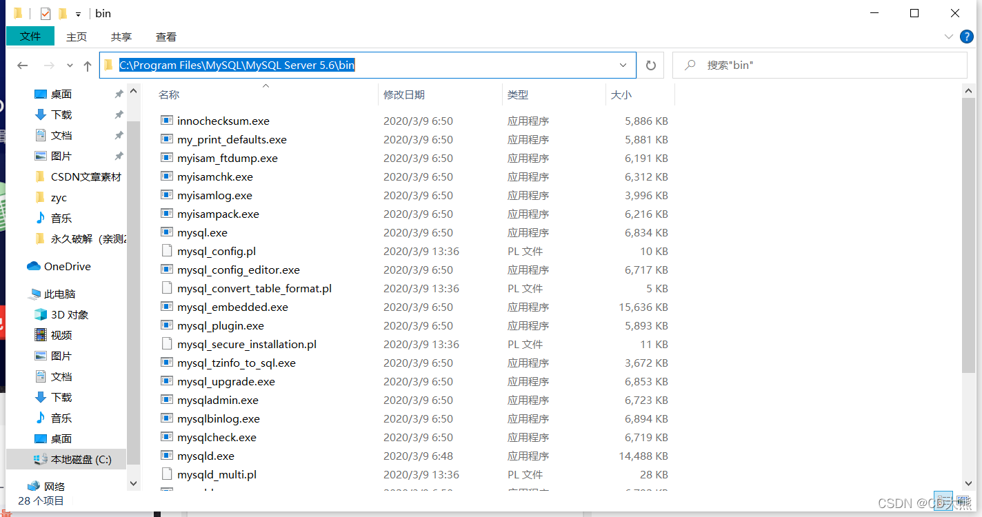Screen dimensions: 982x517
Task: Open the zyc folder in sidebar
Action: [59, 198]
